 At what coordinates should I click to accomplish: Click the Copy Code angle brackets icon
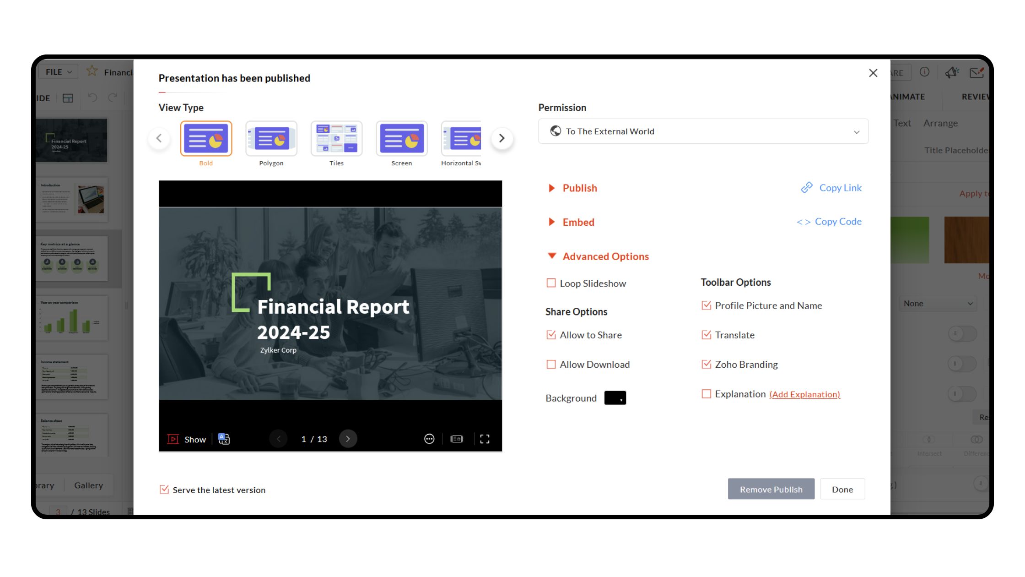pyautogui.click(x=804, y=222)
